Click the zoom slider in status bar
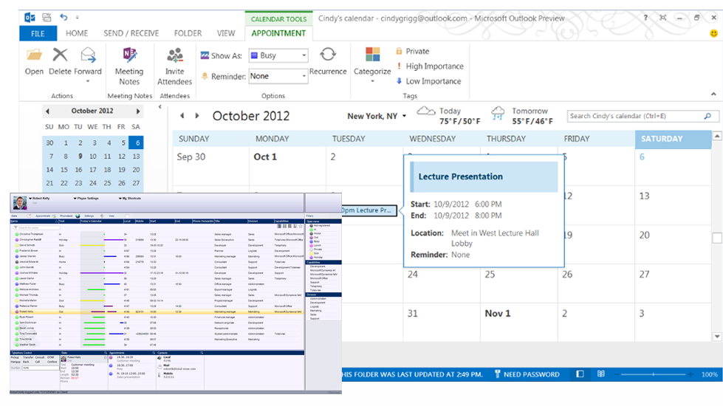 [x=654, y=374]
